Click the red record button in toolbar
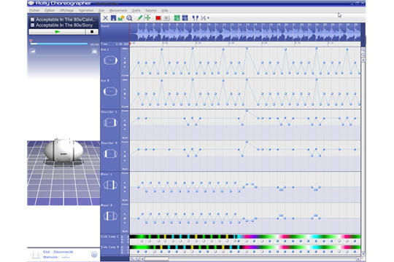This screenshot has height=262, width=394. tap(158, 18)
